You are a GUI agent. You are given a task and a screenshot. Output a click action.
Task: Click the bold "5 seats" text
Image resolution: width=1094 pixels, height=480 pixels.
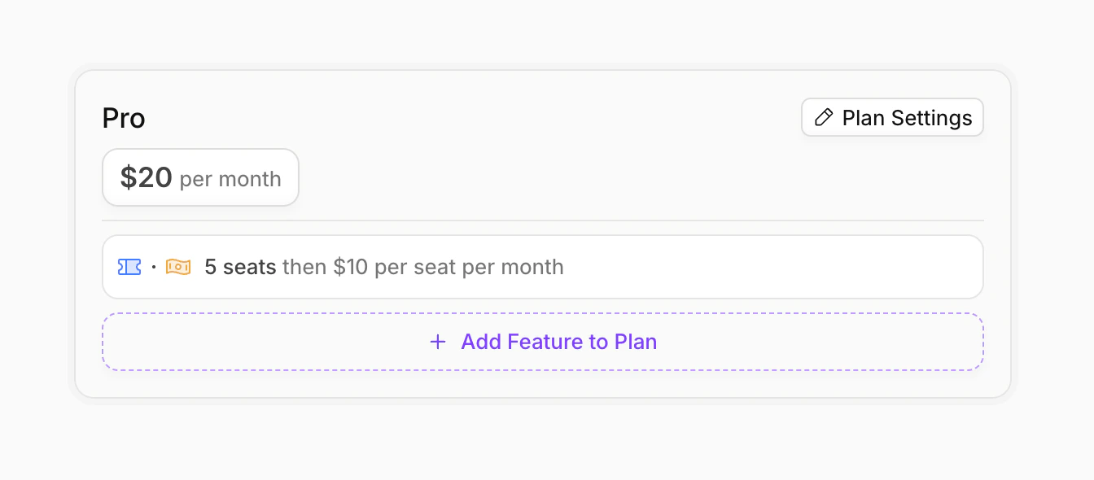coord(240,267)
